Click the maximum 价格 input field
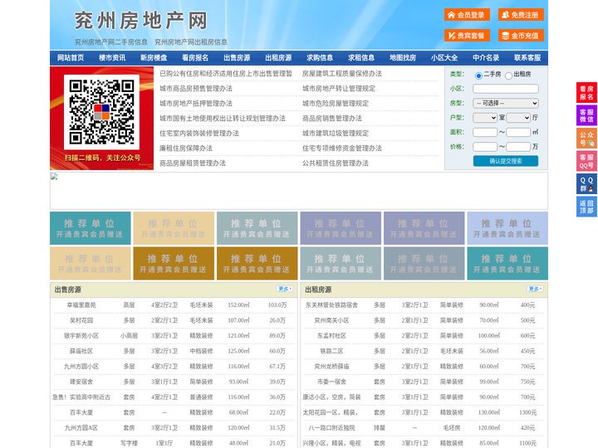 click(518, 147)
